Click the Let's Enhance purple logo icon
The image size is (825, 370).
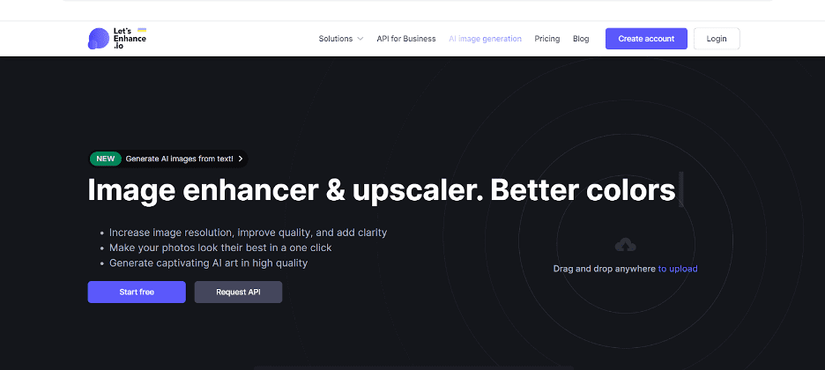(99, 39)
